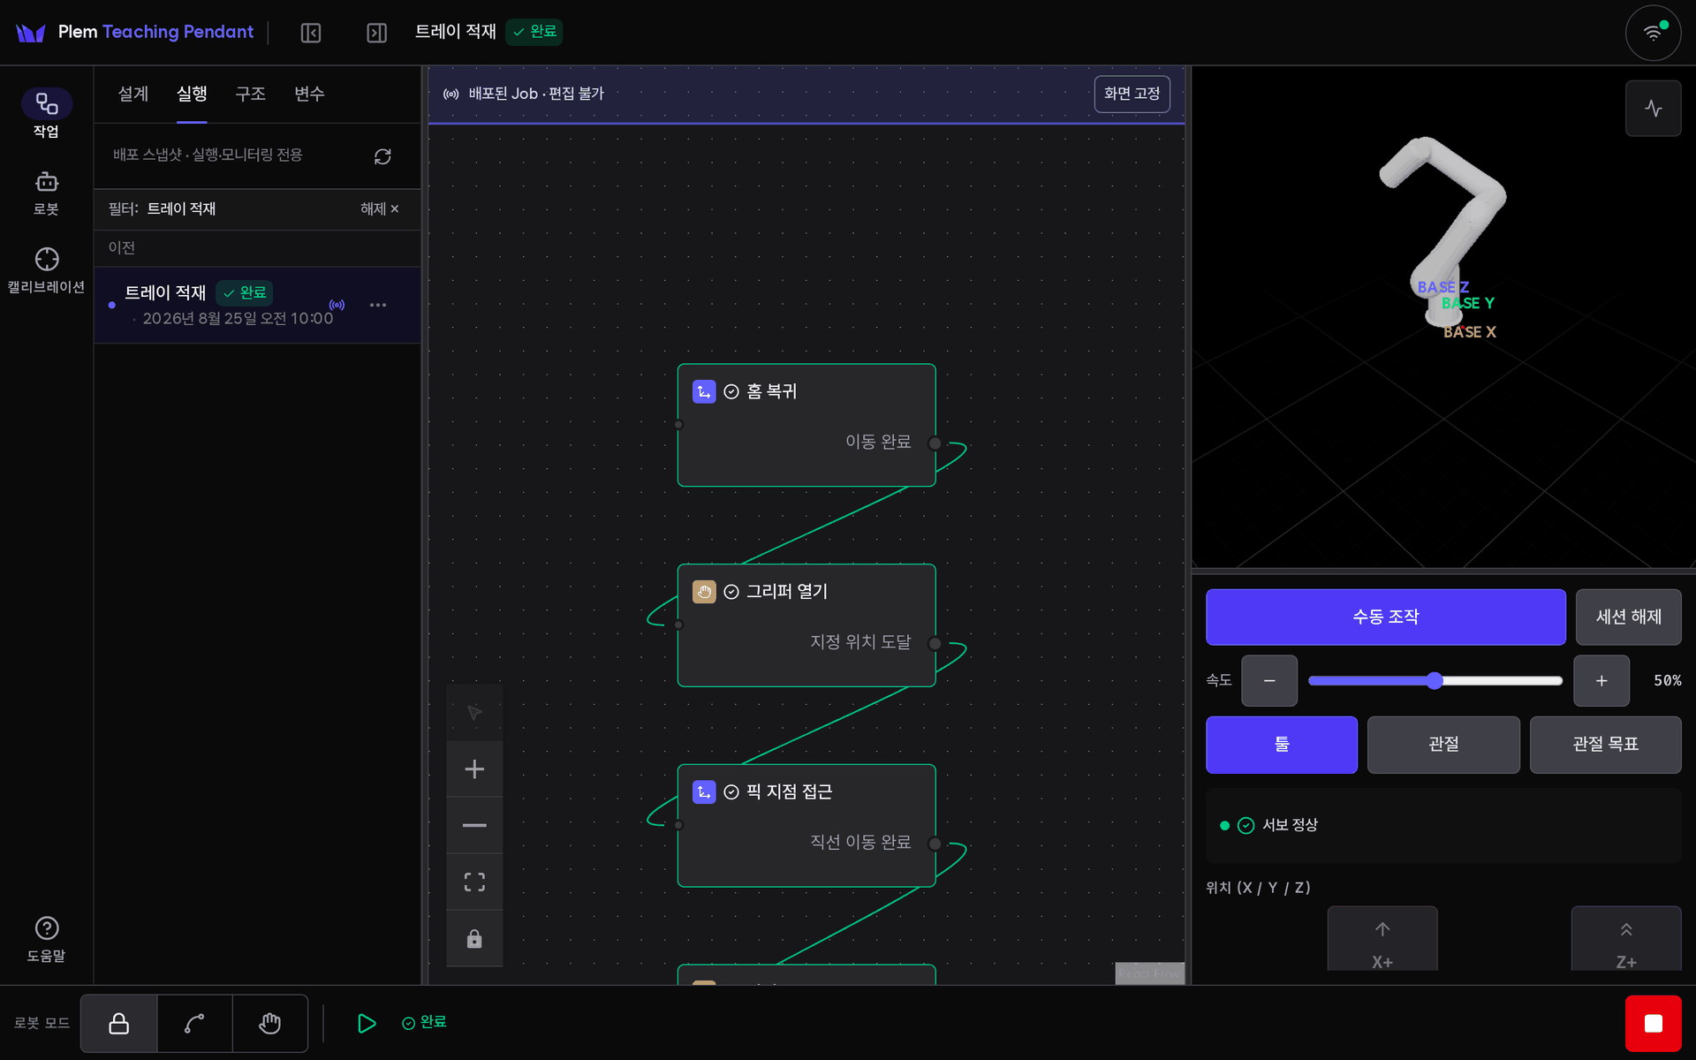Open the connection status wifi indicator
This screenshot has width=1696, height=1060.
(1653, 33)
